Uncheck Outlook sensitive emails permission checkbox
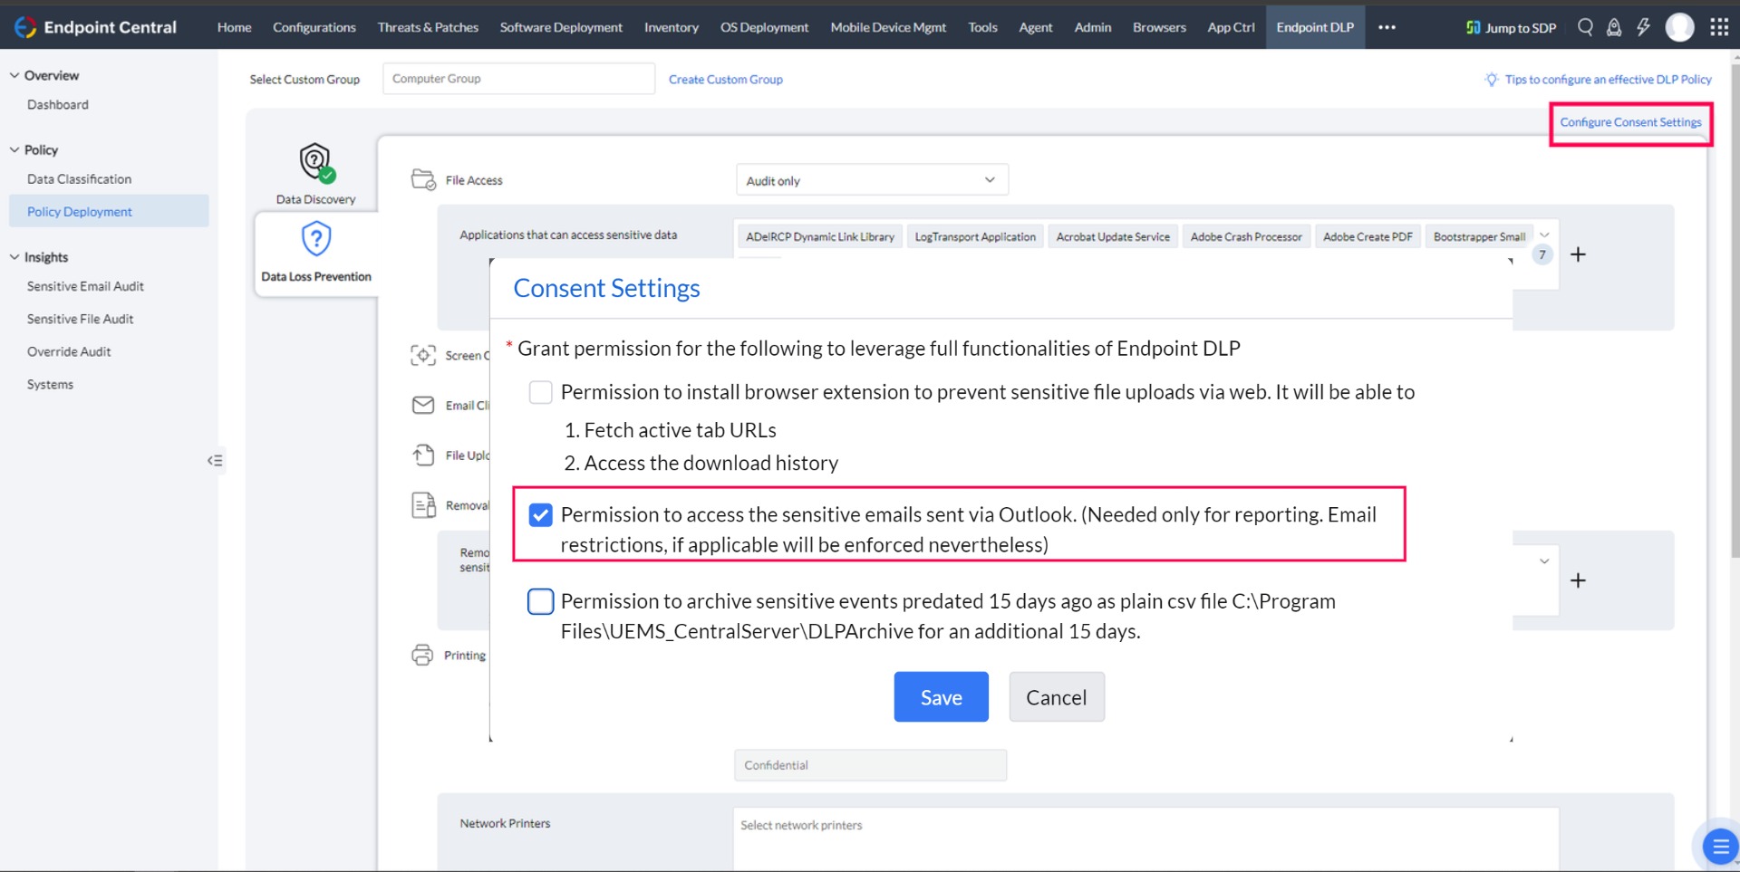The image size is (1740, 872). [x=541, y=515]
